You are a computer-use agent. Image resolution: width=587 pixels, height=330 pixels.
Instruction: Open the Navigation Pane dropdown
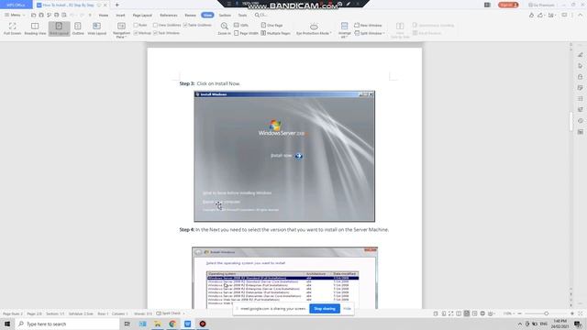click(121, 30)
